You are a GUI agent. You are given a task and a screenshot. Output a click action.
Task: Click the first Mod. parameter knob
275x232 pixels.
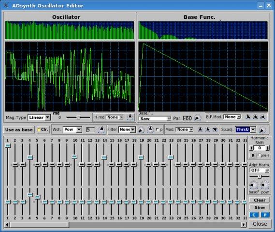[x=200, y=130]
